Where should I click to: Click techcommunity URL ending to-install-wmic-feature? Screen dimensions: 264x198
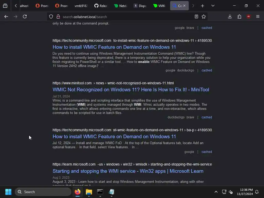click(132, 40)
